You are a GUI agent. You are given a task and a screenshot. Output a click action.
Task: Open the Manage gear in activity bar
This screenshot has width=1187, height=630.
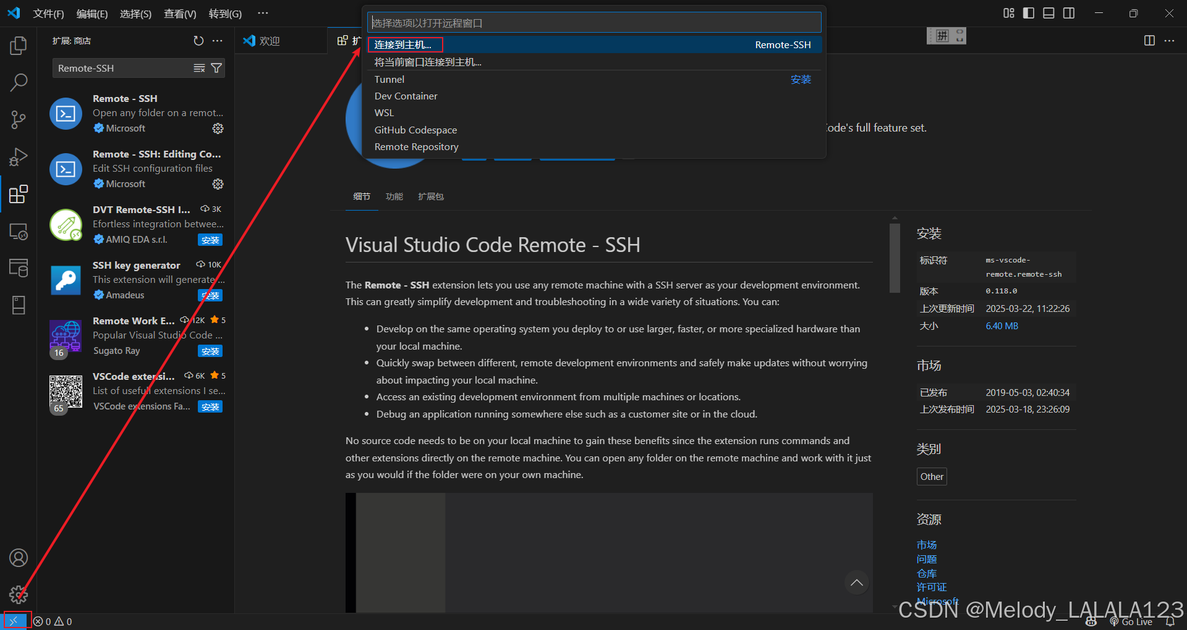coord(19,595)
